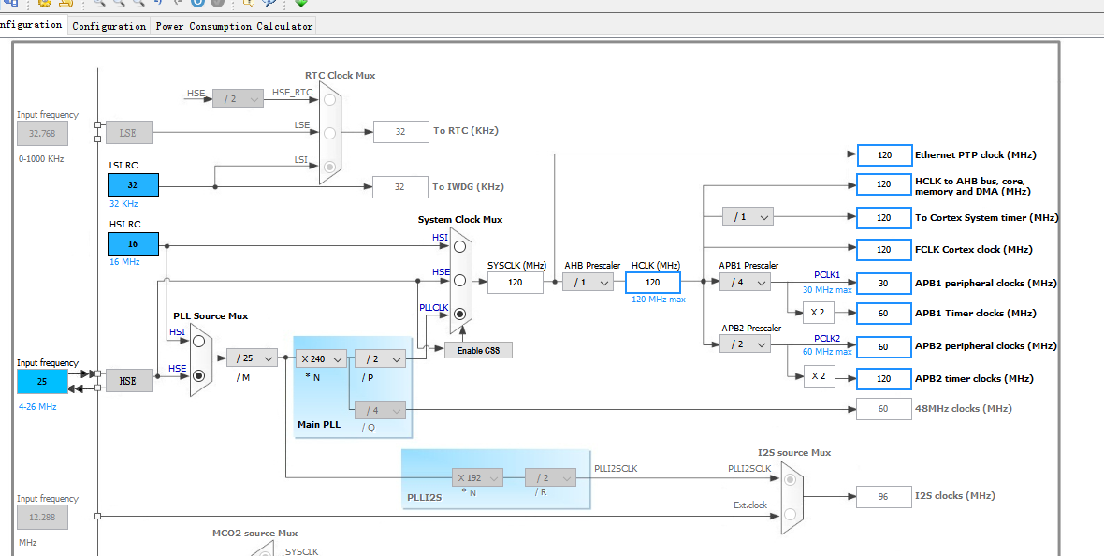The height and width of the screenshot is (556, 1104).
Task: Click the SYSCLK (MHz) value box
Action: pyautogui.click(x=516, y=283)
